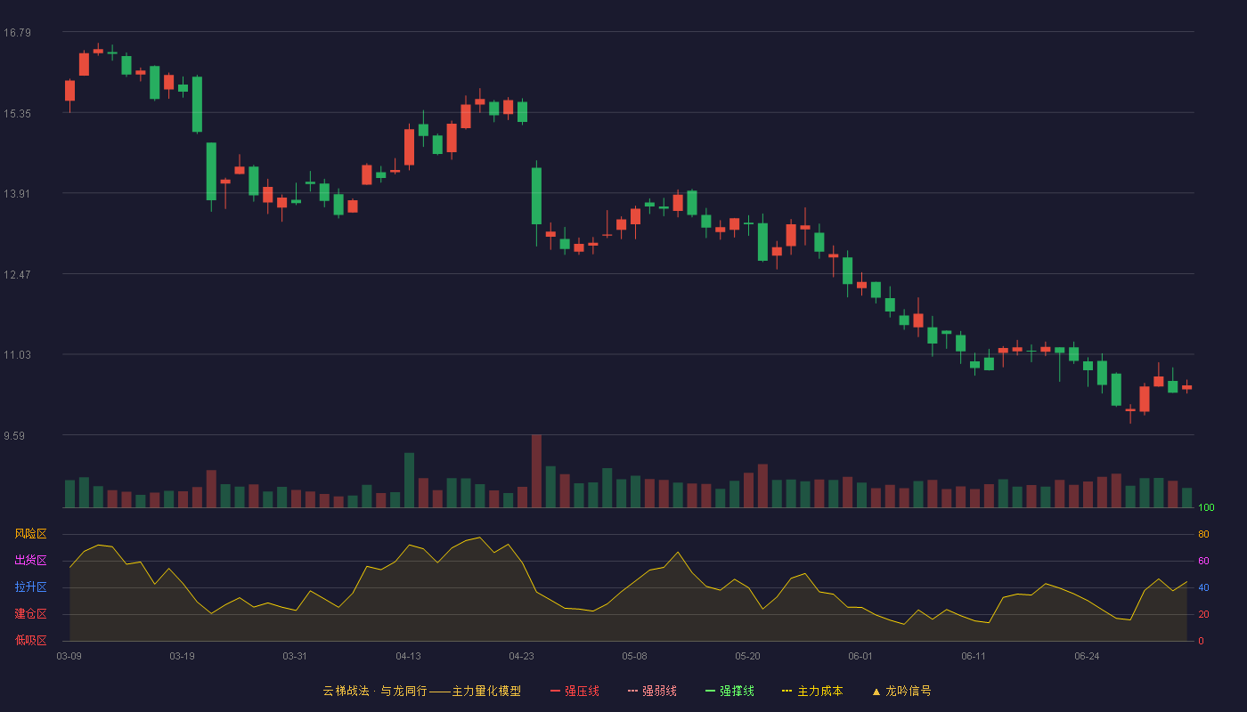Screen dimensions: 1247x712
Task: Click the 15.35 price axis label
Action: 17,114
